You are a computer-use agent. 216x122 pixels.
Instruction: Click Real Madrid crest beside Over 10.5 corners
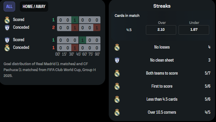click(x=117, y=113)
